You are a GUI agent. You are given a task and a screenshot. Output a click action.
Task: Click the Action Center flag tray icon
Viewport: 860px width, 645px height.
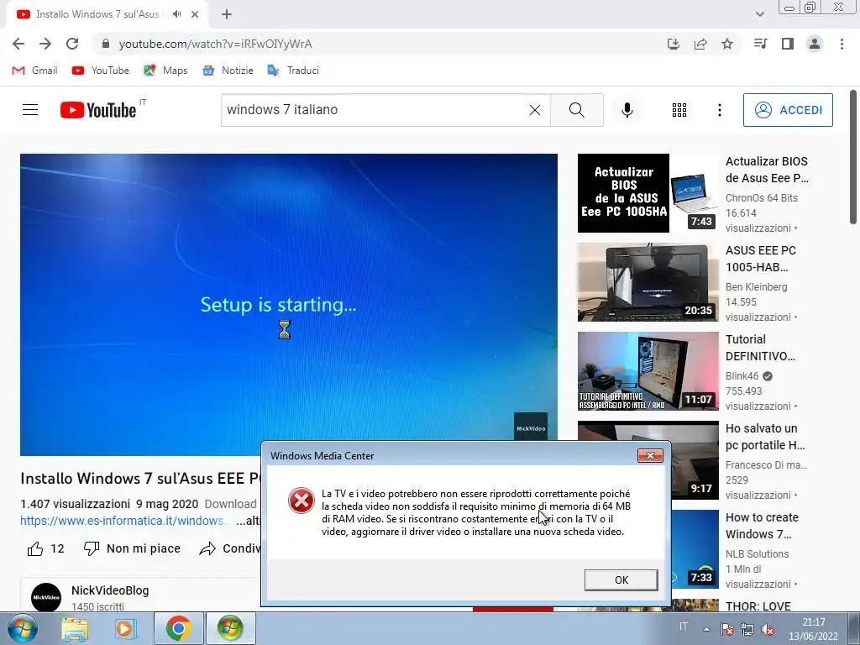tap(727, 629)
